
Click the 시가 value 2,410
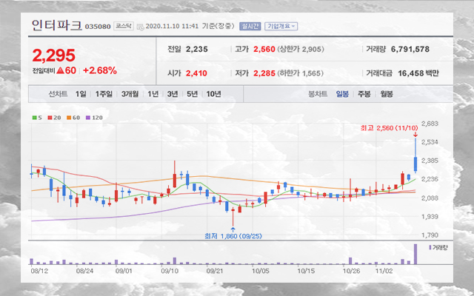tap(196, 73)
